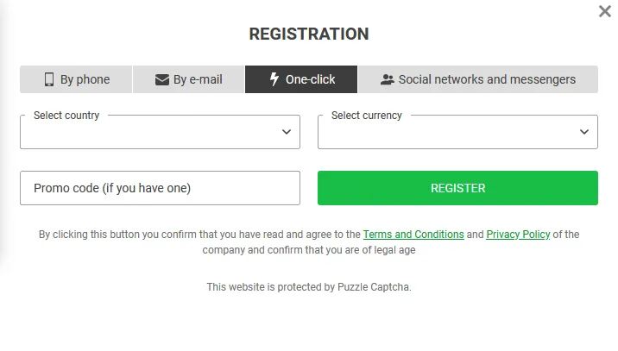Click the chevron in the country field
This screenshot has height=351, width=618.
[x=287, y=132]
